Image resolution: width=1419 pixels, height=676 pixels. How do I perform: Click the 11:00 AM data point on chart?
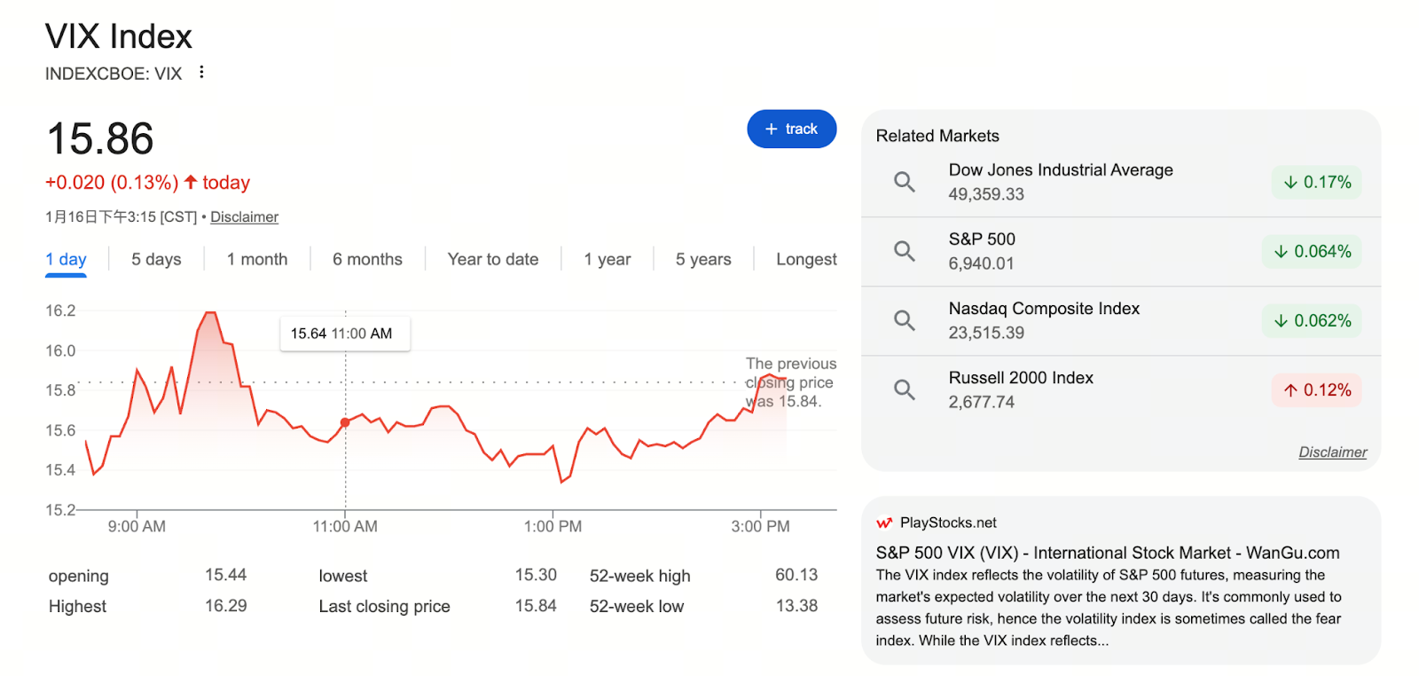click(345, 423)
